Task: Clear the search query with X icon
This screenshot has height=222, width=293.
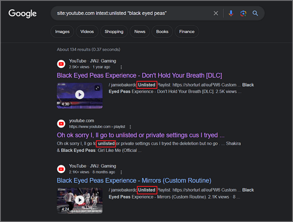Action: tap(216, 13)
